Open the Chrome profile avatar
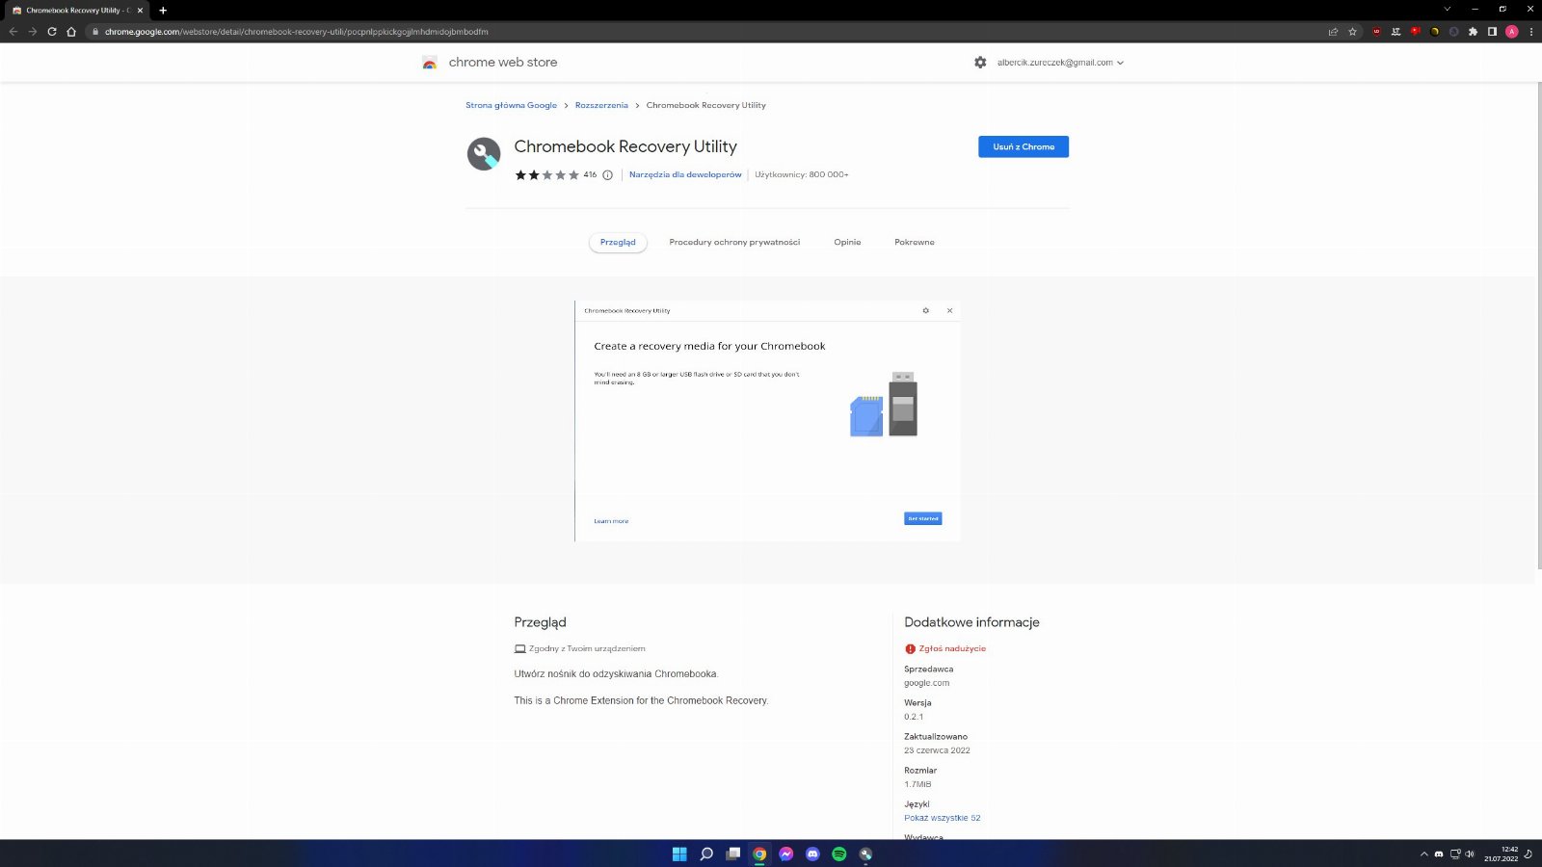Viewport: 1542px width, 867px height. (1511, 32)
